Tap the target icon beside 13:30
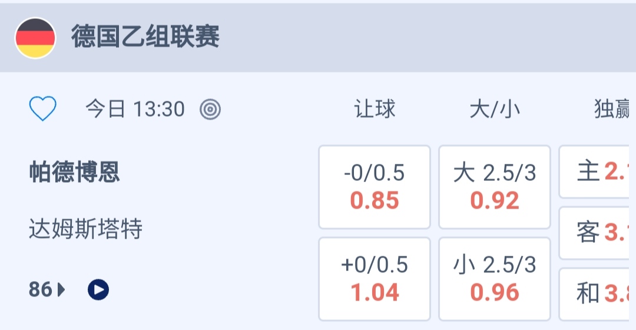This screenshot has width=636, height=330. point(210,109)
